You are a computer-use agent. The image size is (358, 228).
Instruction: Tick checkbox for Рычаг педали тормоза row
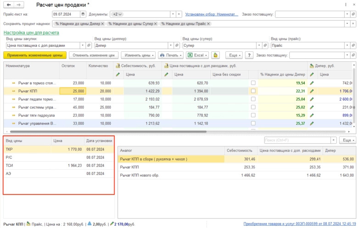point(253,99)
